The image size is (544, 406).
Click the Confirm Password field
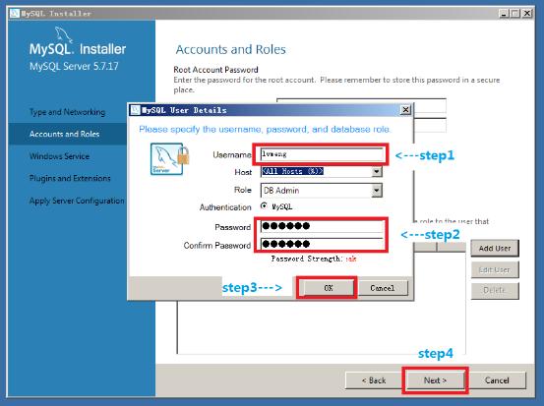click(322, 244)
